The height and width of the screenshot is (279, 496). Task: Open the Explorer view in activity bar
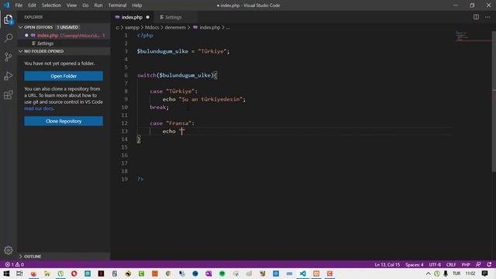click(9, 19)
